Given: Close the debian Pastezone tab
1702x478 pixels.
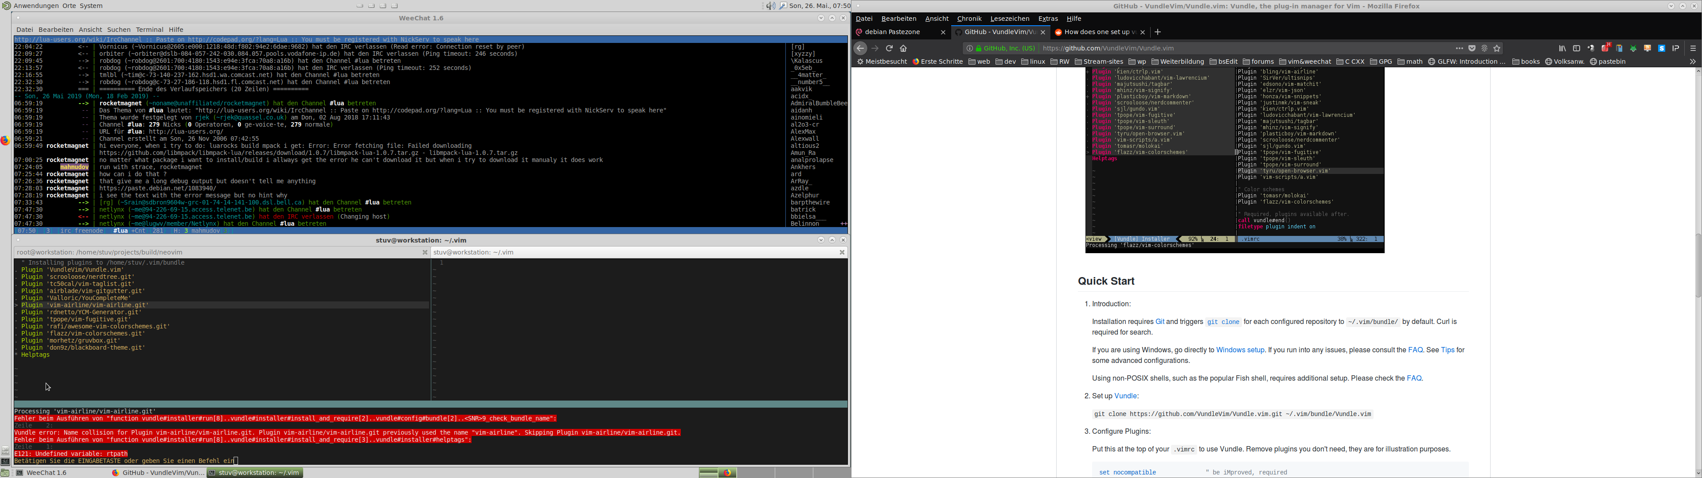Looking at the screenshot, I should tap(943, 32).
